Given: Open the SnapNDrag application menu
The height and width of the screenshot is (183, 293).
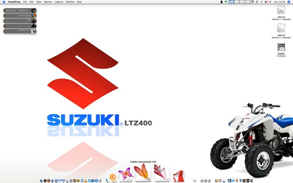Looking at the screenshot, I should point(14,2).
